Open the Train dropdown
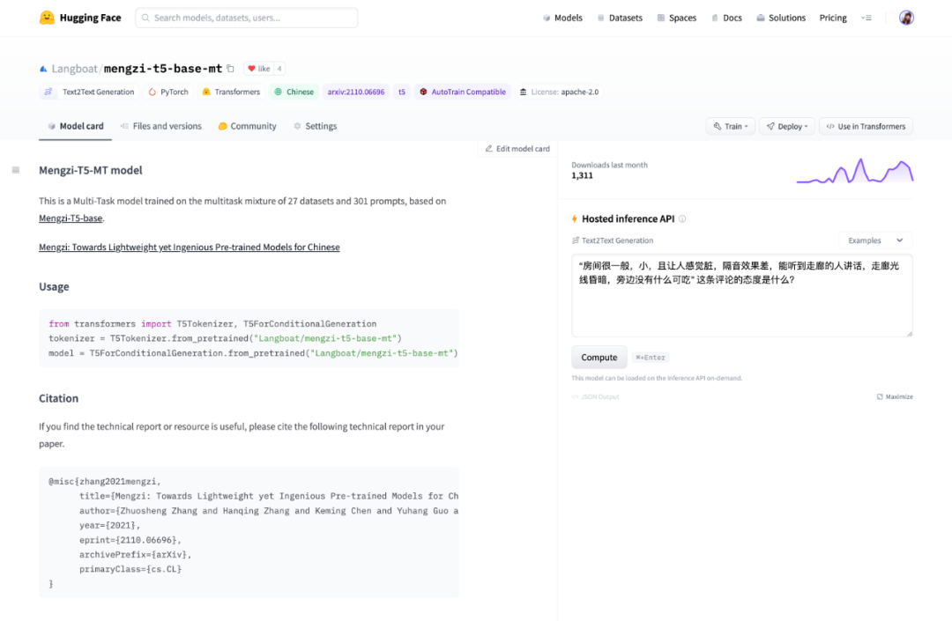The width and height of the screenshot is (952, 621). point(731,127)
